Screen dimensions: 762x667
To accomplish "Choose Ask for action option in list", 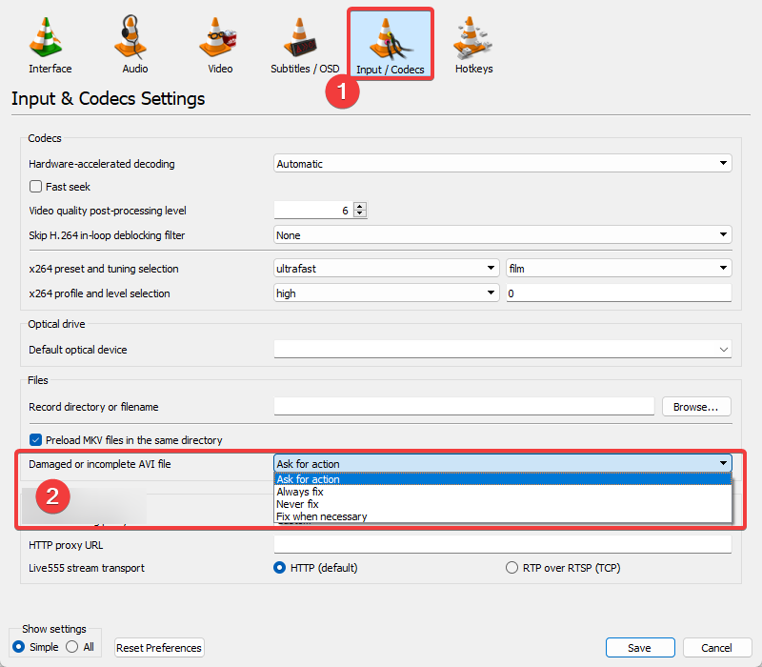I will click(x=503, y=479).
